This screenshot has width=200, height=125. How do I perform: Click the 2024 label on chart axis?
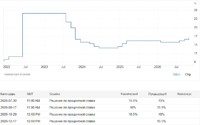tap(82, 67)
